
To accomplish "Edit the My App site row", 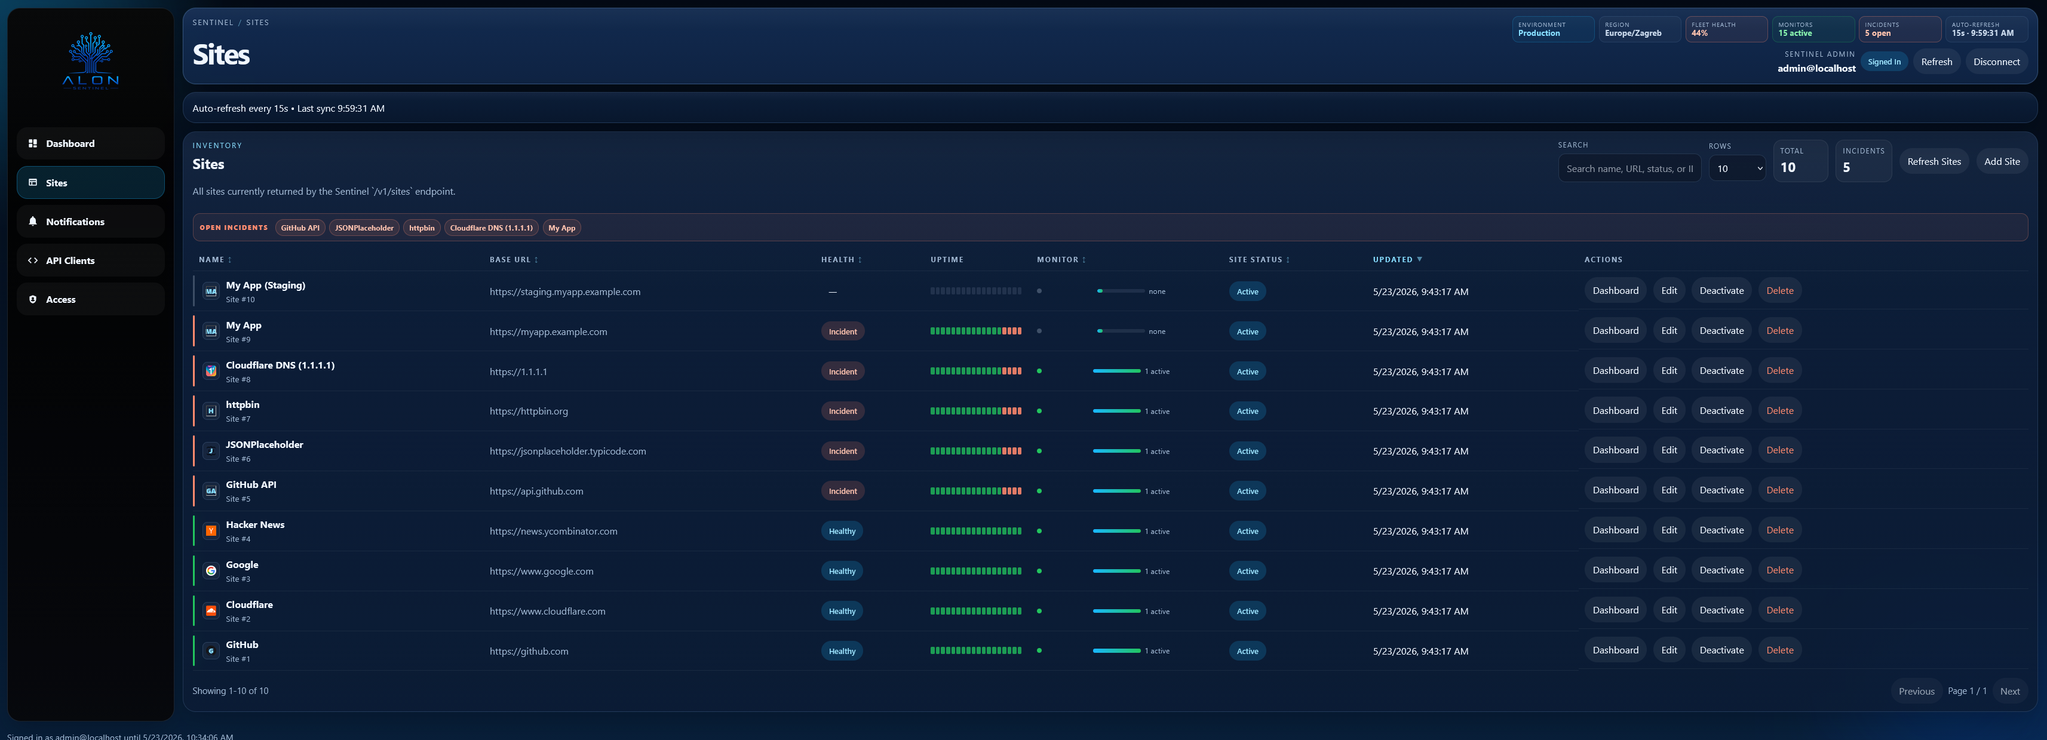I will tap(1669, 331).
